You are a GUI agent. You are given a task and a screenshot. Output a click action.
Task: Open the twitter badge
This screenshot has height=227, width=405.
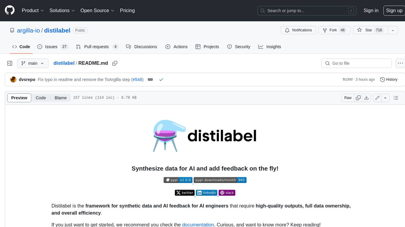click(185, 193)
